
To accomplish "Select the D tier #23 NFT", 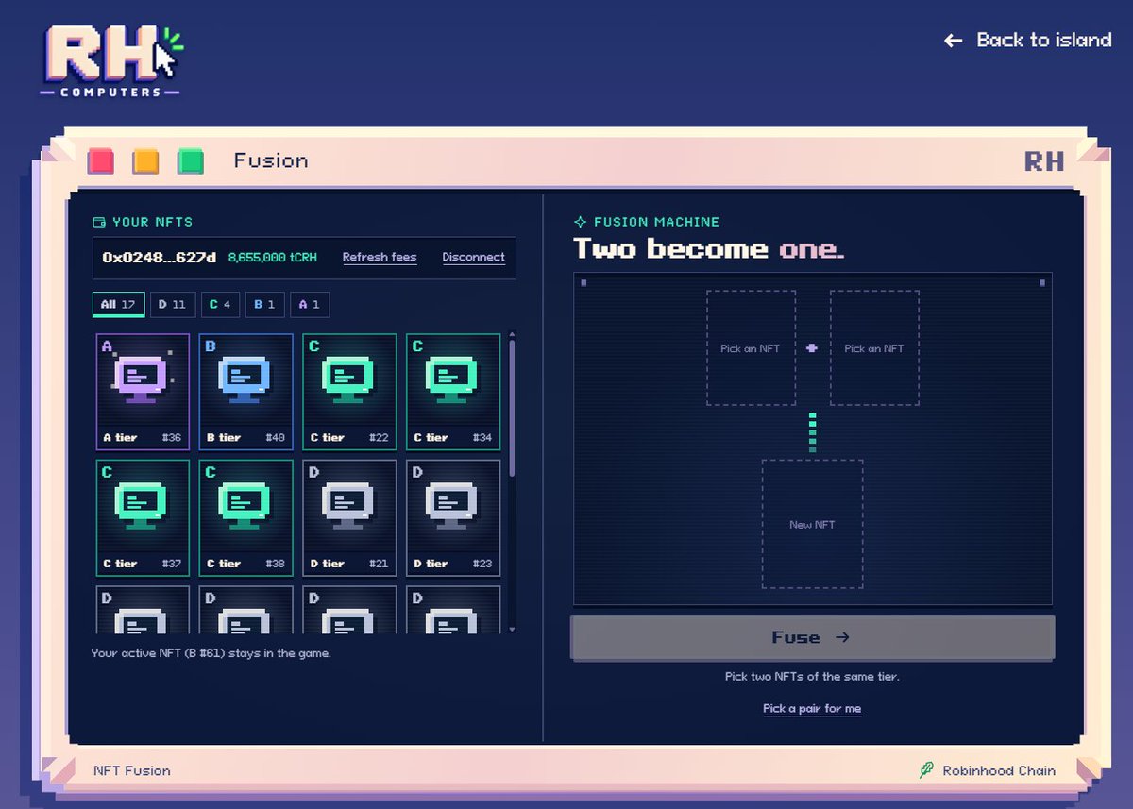I will [453, 518].
